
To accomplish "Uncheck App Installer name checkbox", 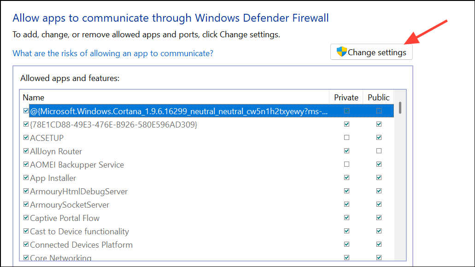I will [x=26, y=178].
